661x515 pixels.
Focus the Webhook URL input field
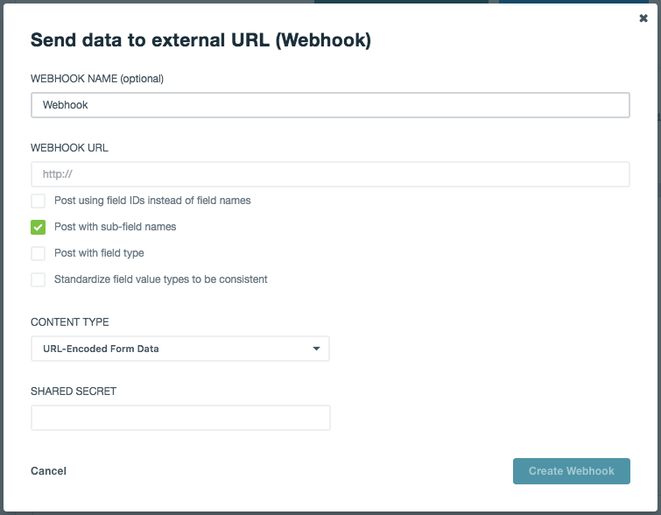[330, 174]
